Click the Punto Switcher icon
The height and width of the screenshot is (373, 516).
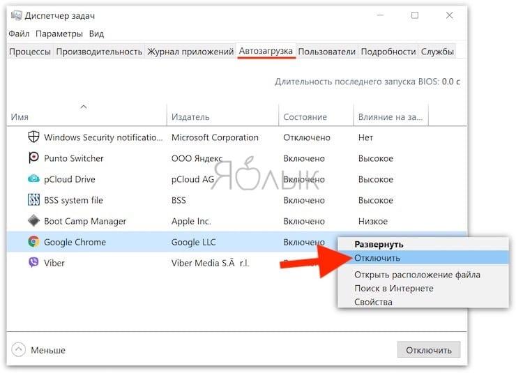coord(33,158)
